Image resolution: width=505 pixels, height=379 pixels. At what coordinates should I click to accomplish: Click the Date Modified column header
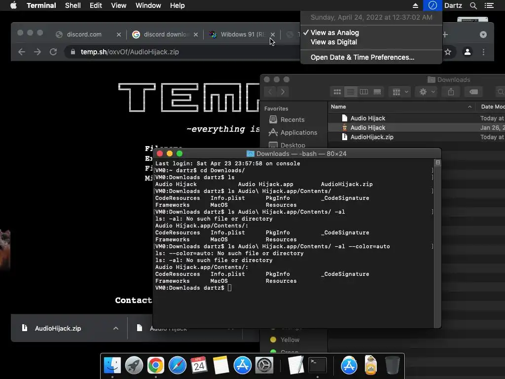492,107
